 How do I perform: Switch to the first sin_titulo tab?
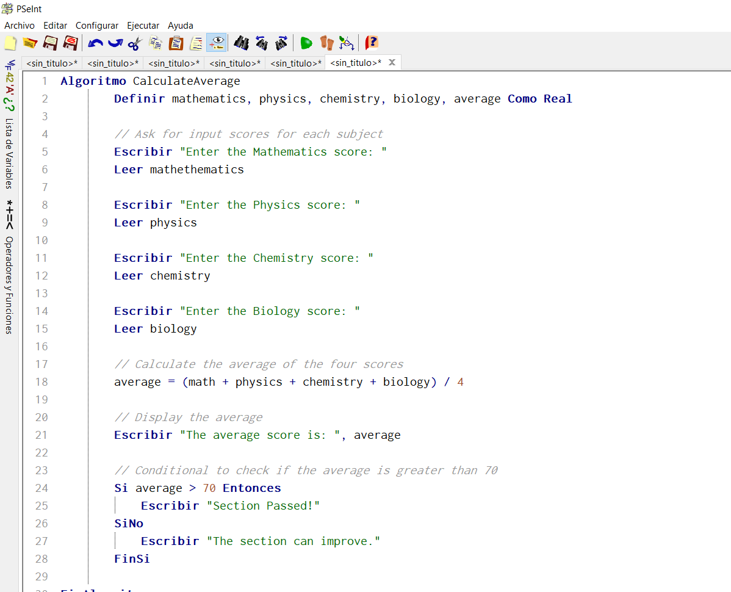51,62
